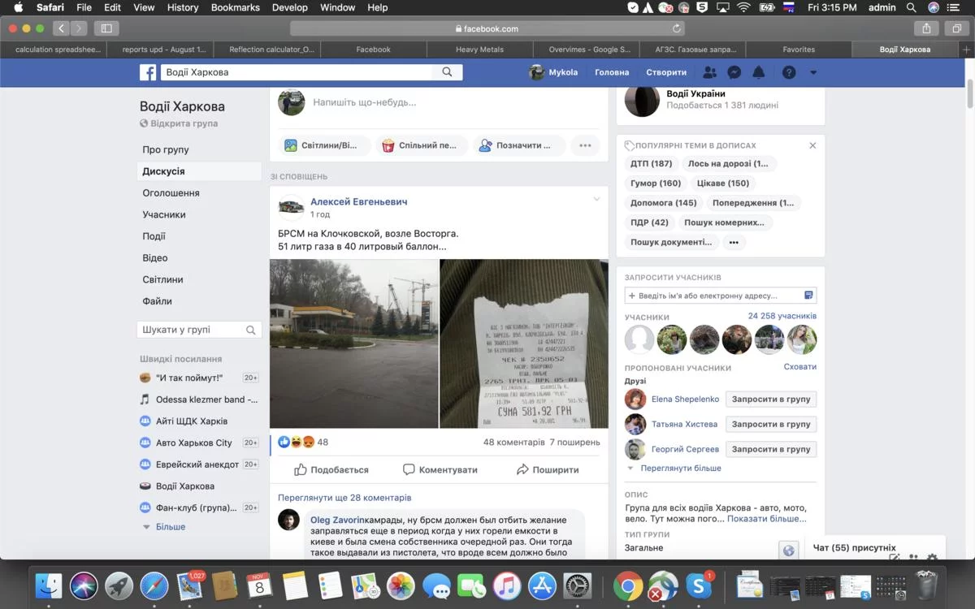Open chat settings gear icon
Screen dimensions: 975x609
coord(932,558)
